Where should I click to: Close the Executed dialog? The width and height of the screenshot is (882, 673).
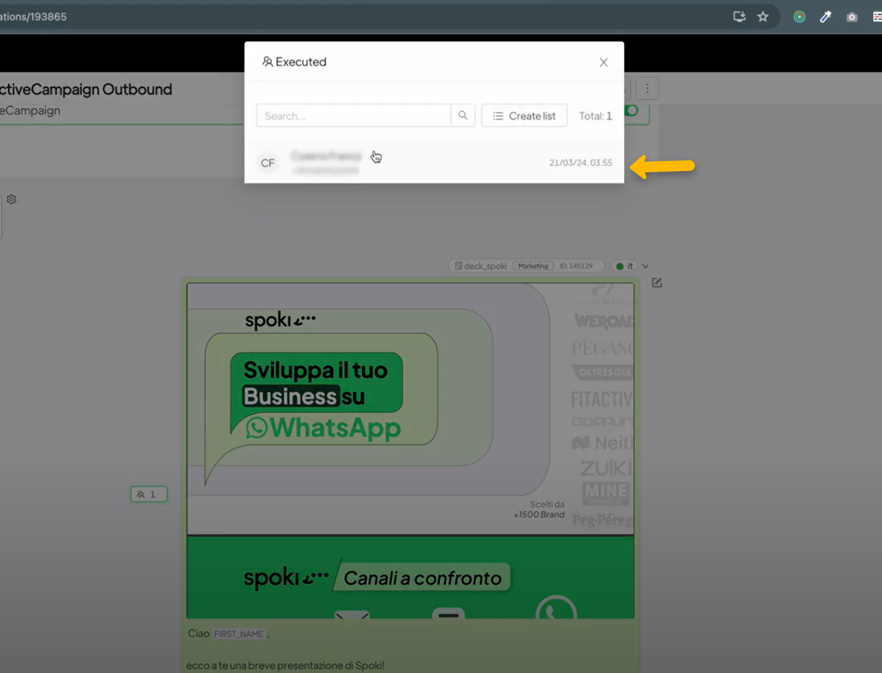pyautogui.click(x=603, y=63)
